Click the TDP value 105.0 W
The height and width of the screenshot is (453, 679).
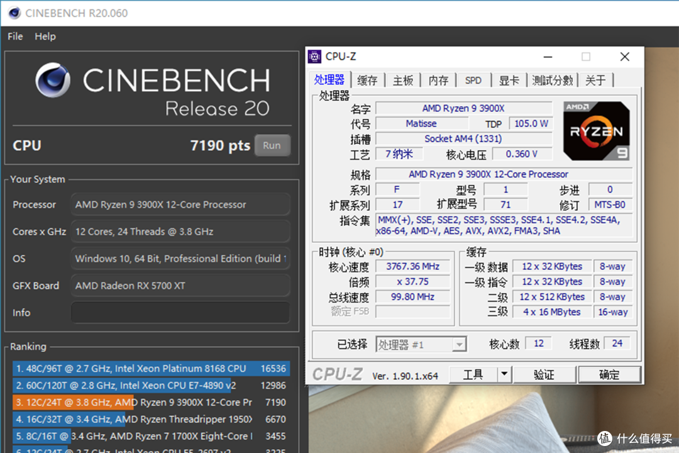(x=531, y=123)
